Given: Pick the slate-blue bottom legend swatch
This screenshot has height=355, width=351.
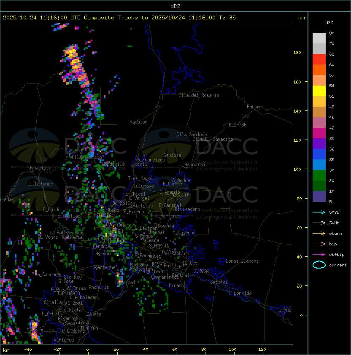Looking at the screenshot, I should (x=319, y=196).
